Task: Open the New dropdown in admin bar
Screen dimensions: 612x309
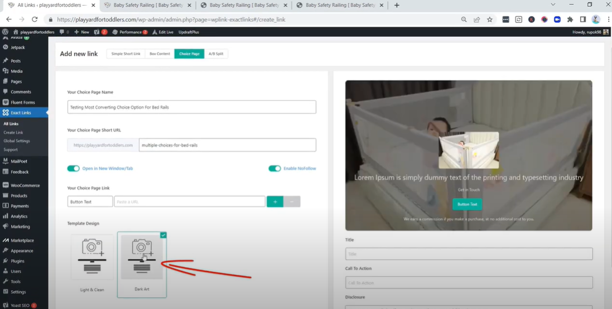Action: (x=82, y=32)
